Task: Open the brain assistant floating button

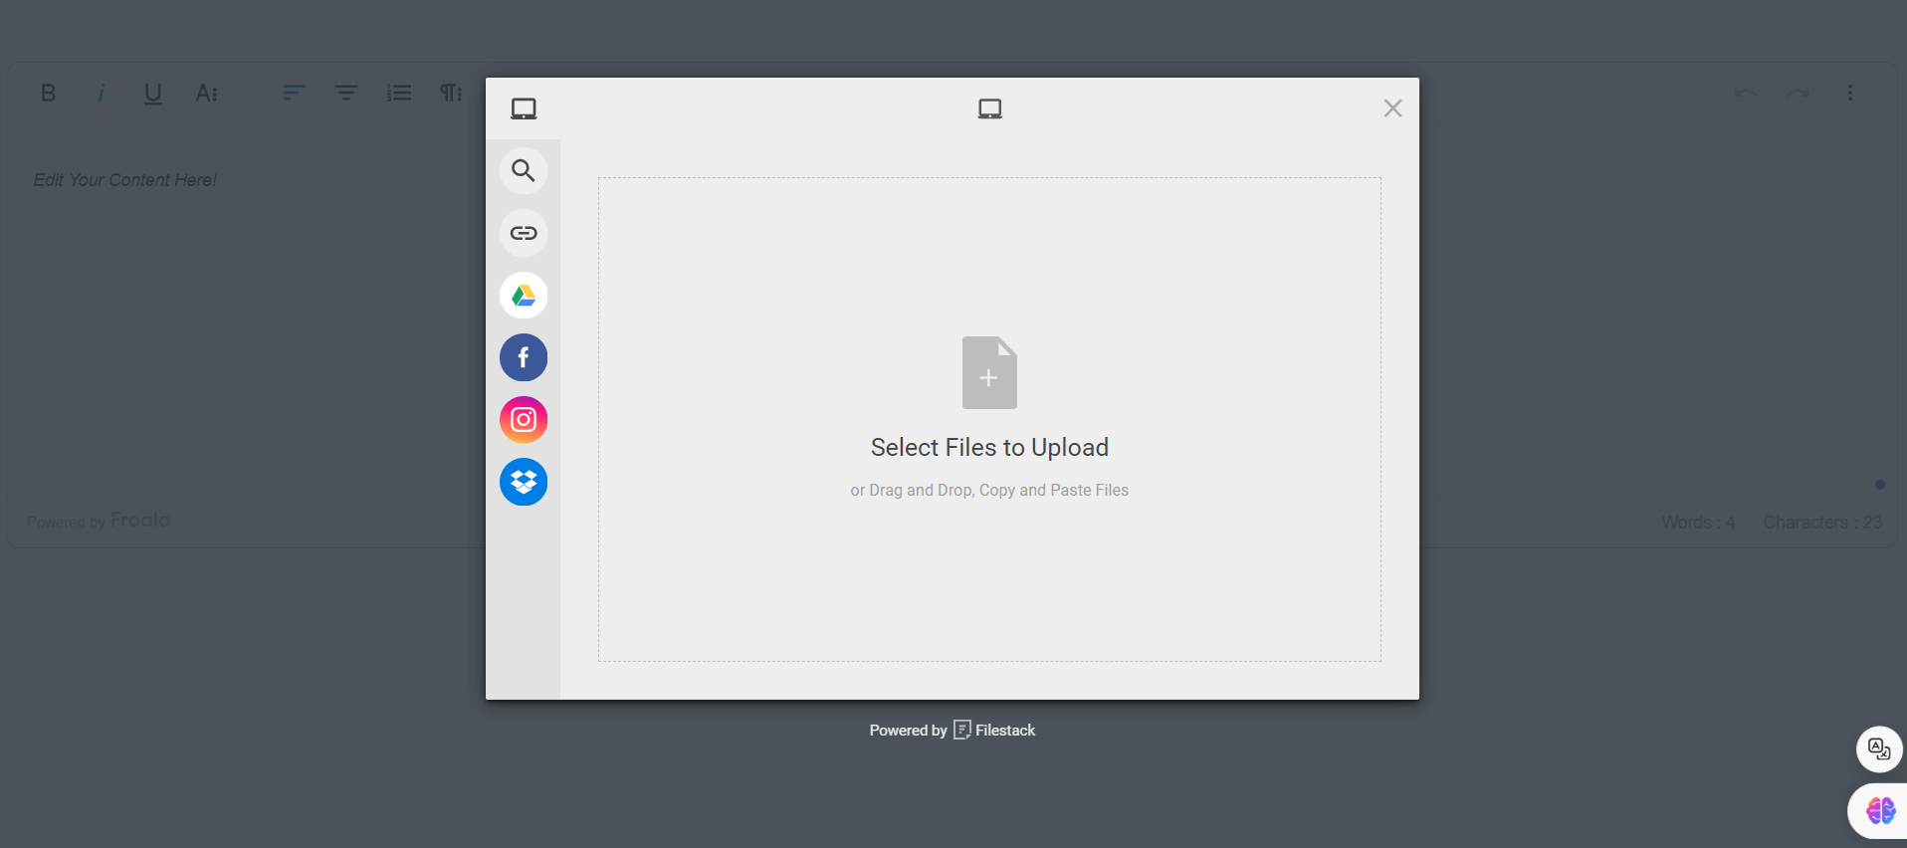Action: pos(1880,810)
